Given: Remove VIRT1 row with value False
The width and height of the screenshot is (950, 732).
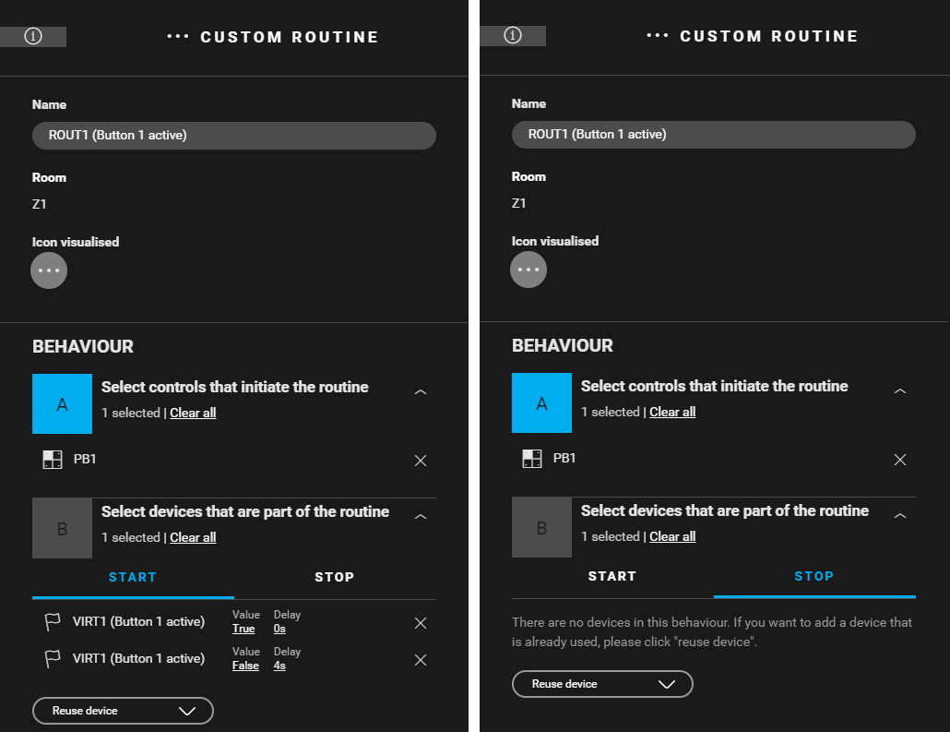Looking at the screenshot, I should coord(421,660).
